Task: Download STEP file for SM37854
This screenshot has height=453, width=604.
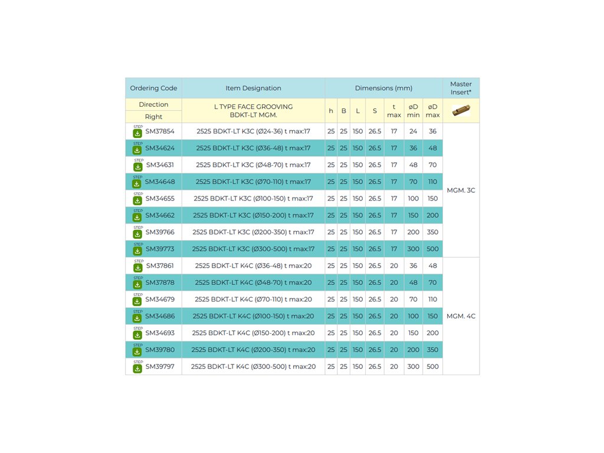Action: click(137, 133)
